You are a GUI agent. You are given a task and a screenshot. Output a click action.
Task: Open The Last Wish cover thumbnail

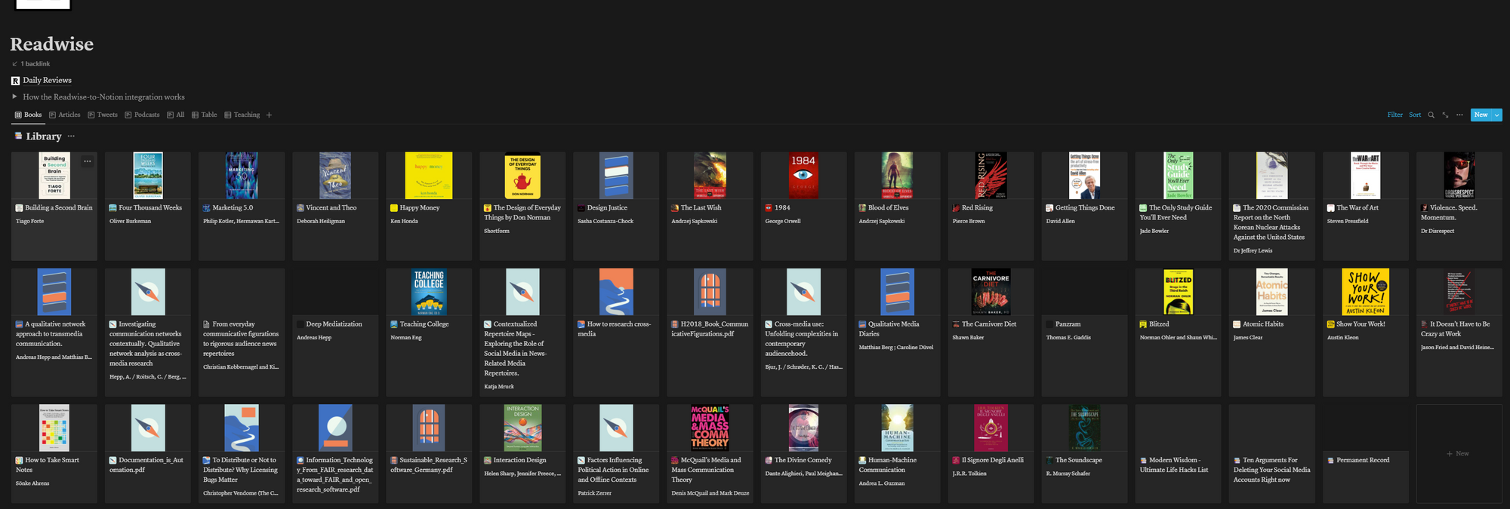(x=710, y=176)
